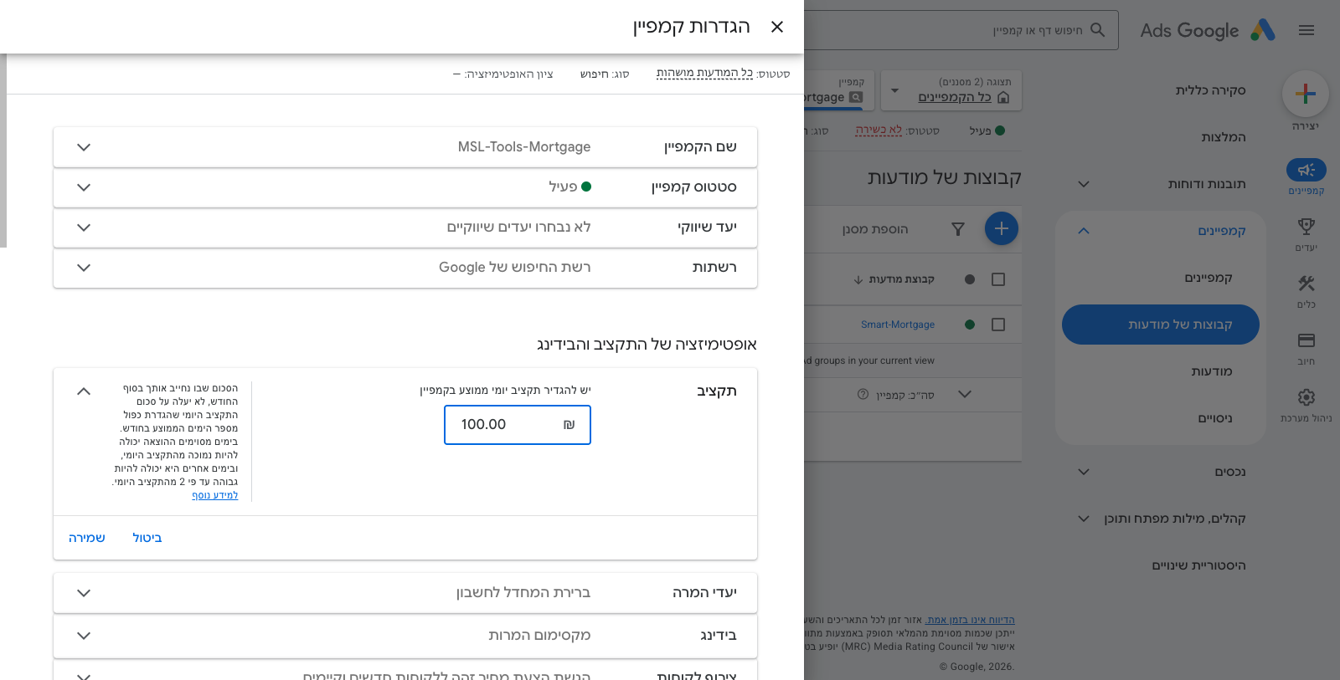Open the Admin gear icon
Viewport: 1340px width, 680px height.
tap(1306, 397)
